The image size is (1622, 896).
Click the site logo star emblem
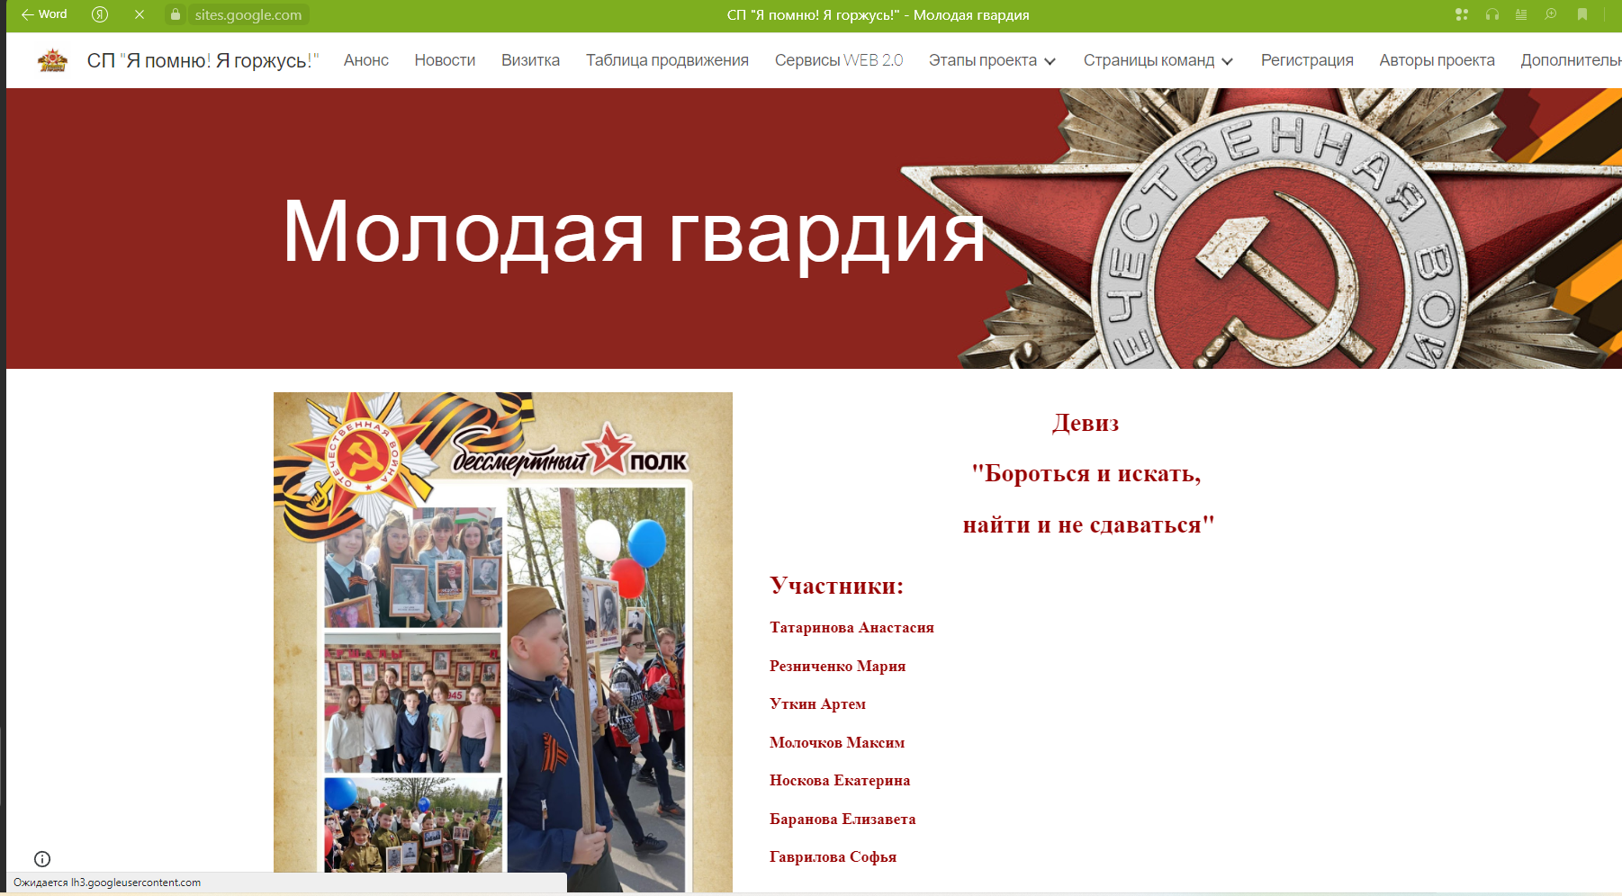pos(53,60)
